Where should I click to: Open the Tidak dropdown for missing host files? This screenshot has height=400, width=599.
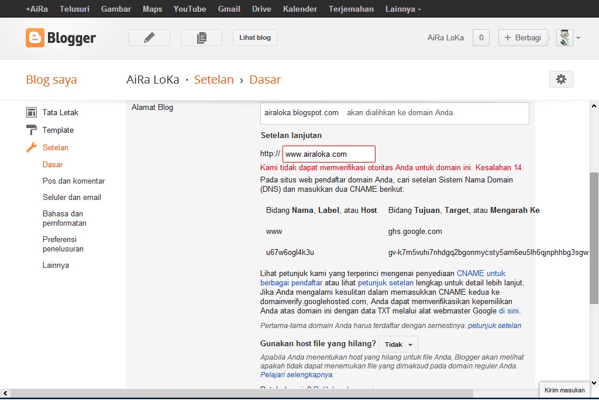(398, 344)
